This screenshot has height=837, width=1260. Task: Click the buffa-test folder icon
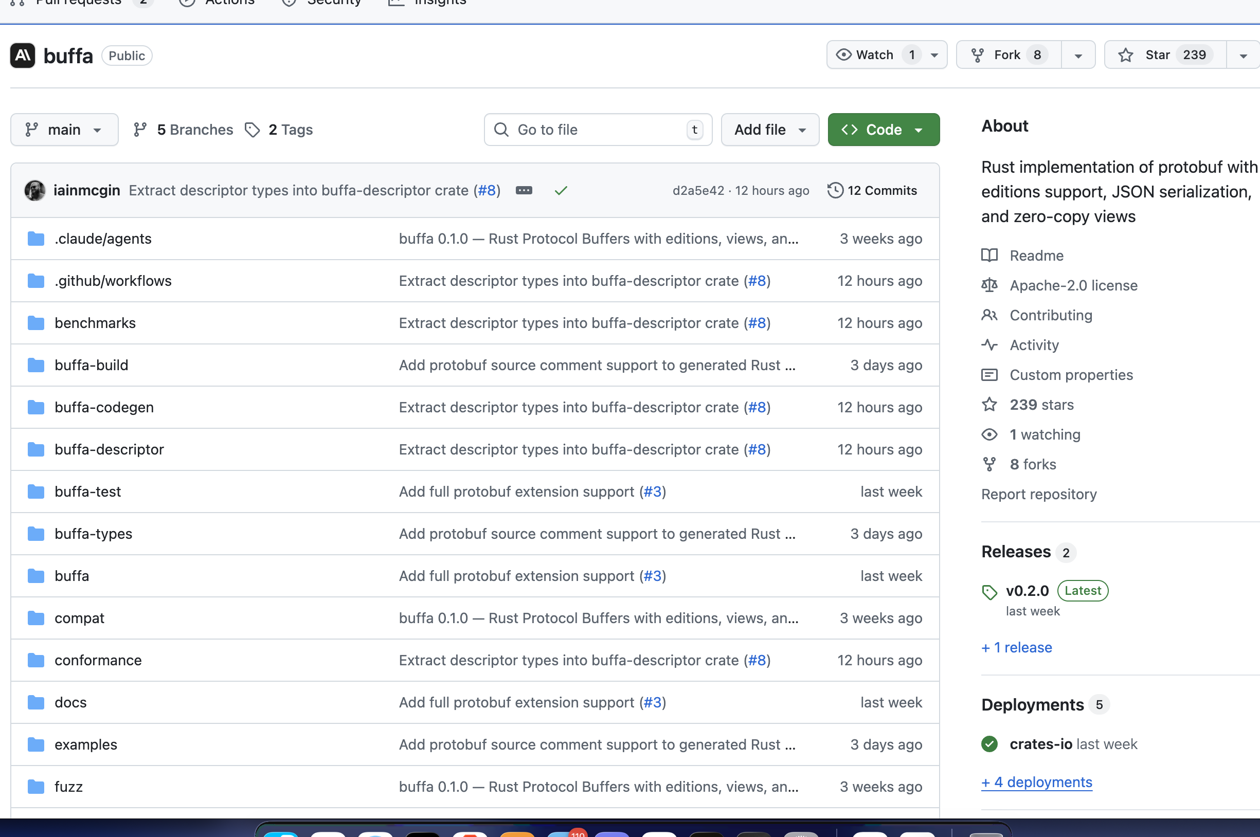(x=36, y=492)
